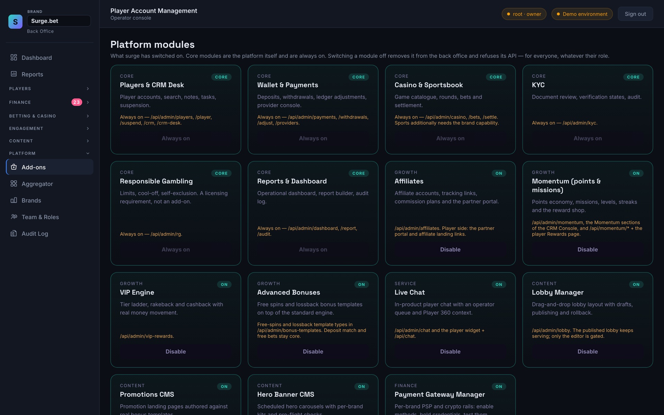Click the Aggregator icon in sidebar

pyautogui.click(x=14, y=184)
